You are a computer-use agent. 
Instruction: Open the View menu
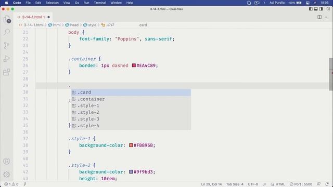click(67, 3)
